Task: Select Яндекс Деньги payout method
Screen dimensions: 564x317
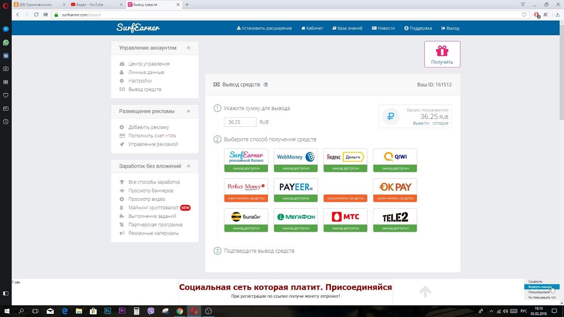Action: point(345,160)
